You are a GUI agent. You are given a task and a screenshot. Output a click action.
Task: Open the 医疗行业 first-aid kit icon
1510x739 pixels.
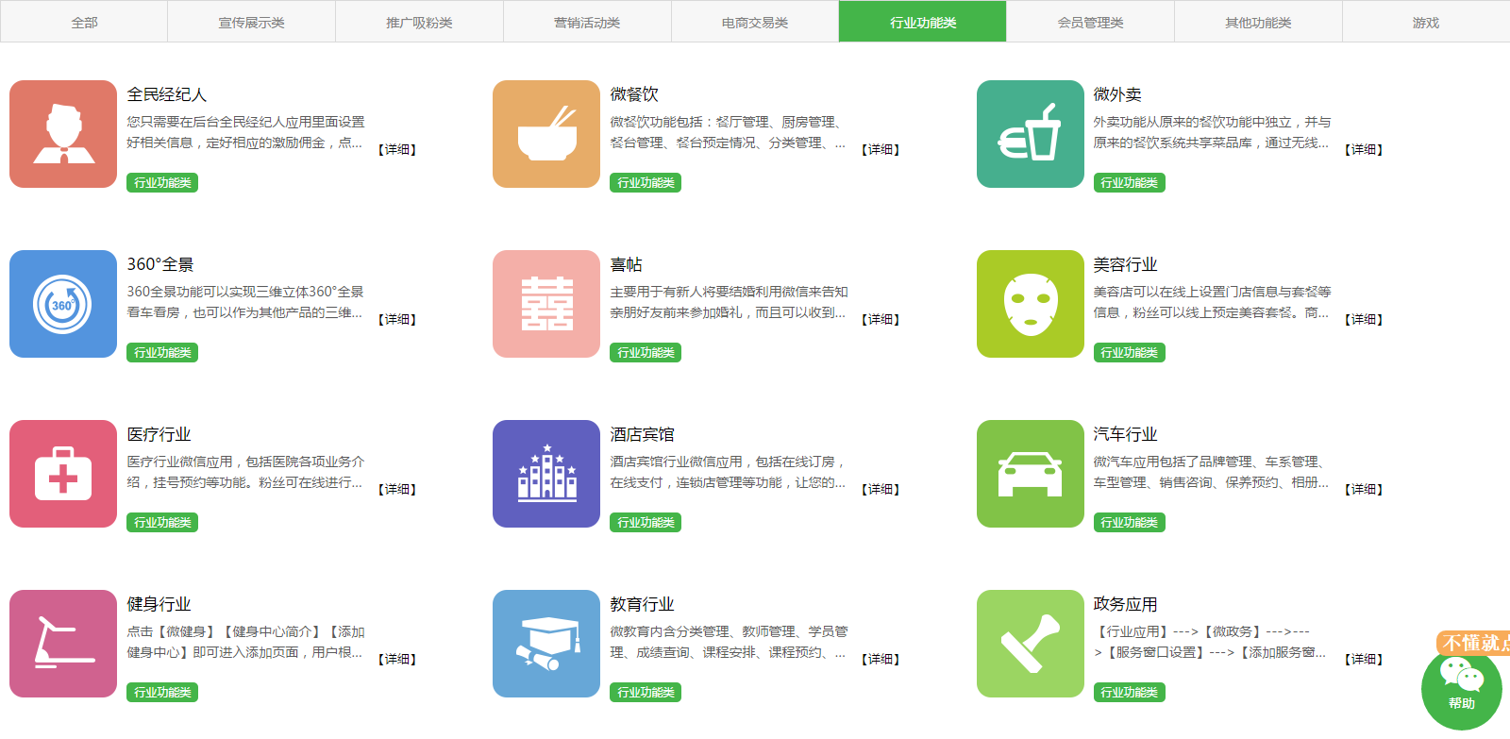pos(63,474)
